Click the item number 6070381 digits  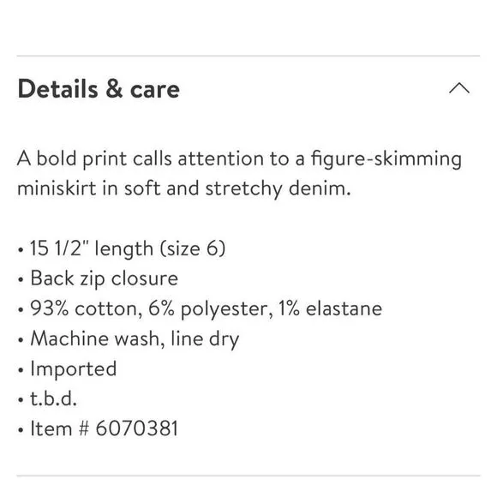(x=136, y=428)
